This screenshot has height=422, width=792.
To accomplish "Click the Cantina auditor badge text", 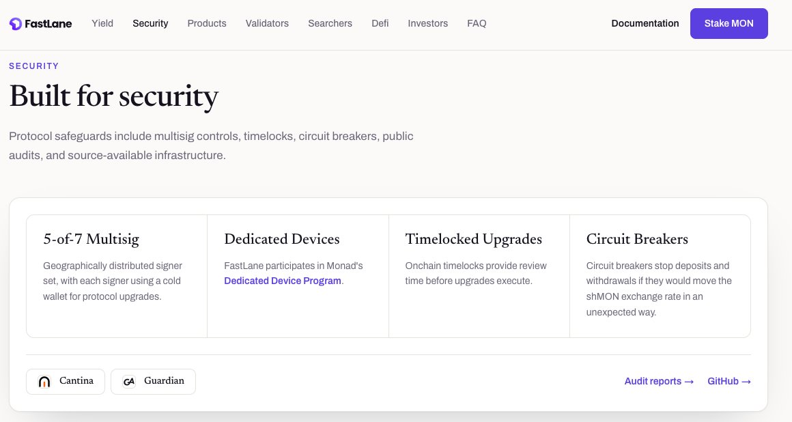I will click(76, 380).
